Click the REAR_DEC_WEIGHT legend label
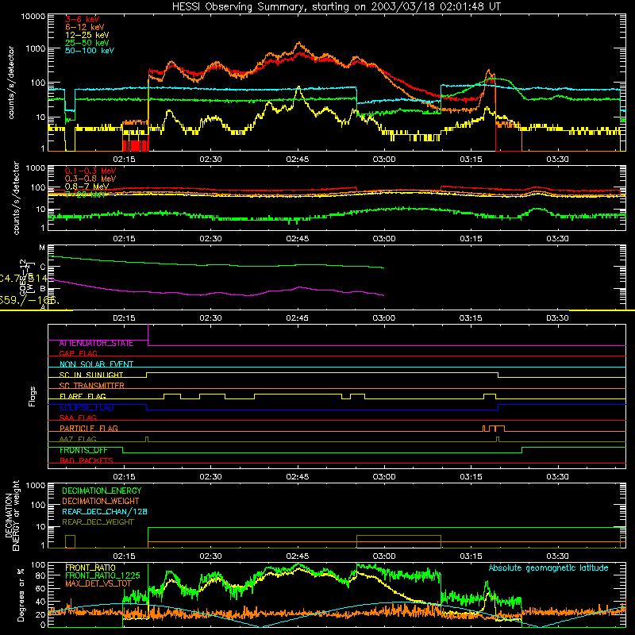Image resolution: width=635 pixels, height=635 pixels. pos(98,522)
